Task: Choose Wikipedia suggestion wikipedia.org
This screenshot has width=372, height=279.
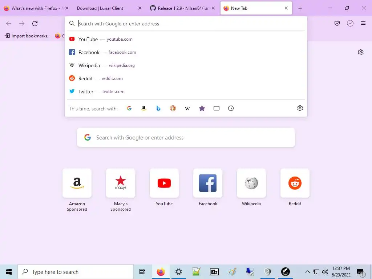Action: pos(186,65)
